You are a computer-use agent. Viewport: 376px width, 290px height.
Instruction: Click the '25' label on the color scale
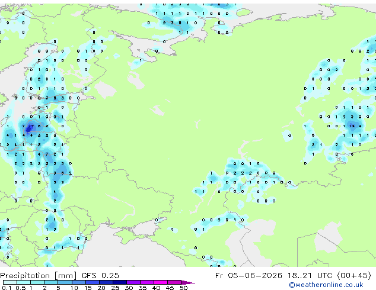click(x=115, y=288)
